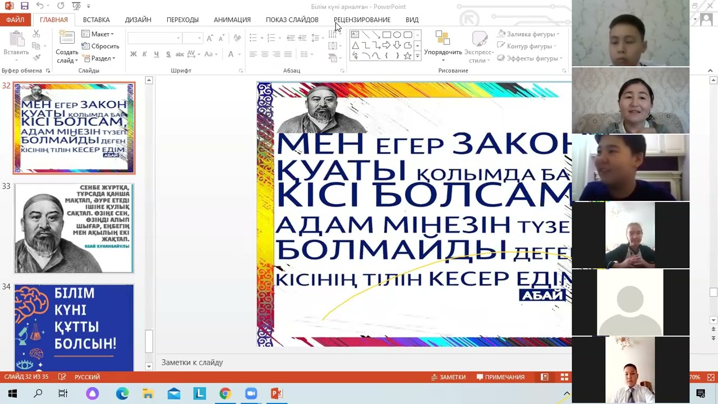
Task: Open the font size combo box
Action: click(192, 38)
